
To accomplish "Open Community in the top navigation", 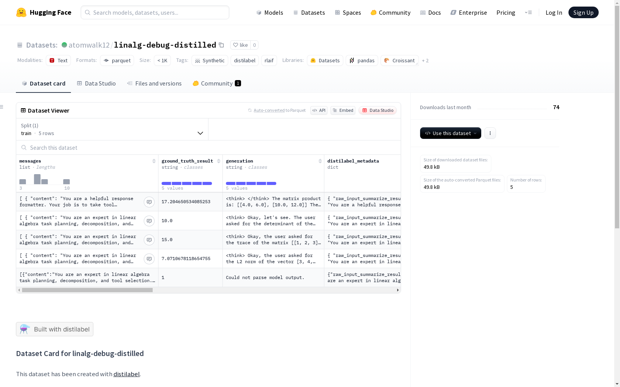I will tap(391, 12).
